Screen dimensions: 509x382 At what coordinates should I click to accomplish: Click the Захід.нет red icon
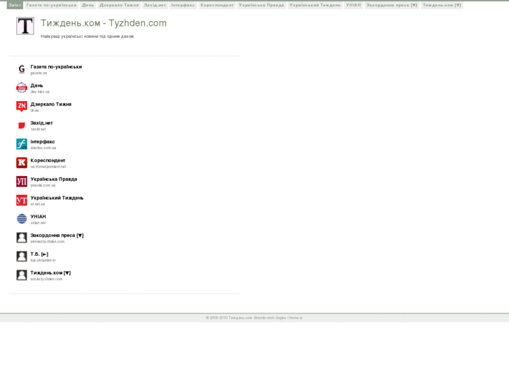tap(22, 125)
